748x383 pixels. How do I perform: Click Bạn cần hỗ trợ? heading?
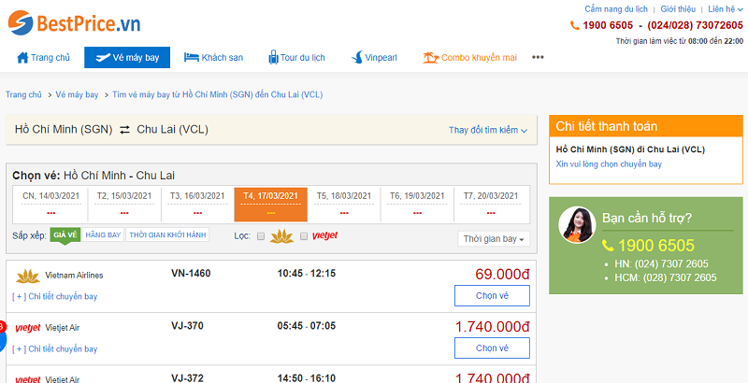tap(647, 219)
